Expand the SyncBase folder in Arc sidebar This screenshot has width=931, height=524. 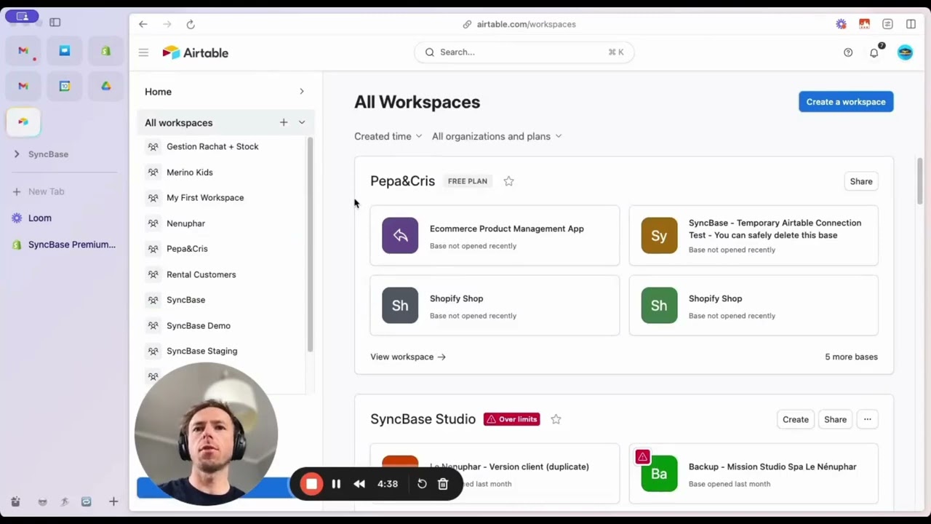pos(17,154)
